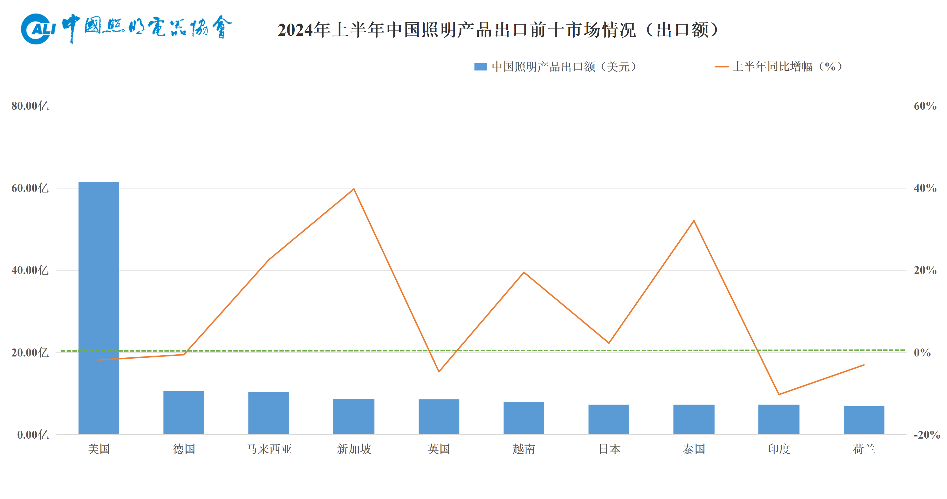947x499 pixels.
Task: Click the left axis value 20.00亿
Action: [x=30, y=353]
